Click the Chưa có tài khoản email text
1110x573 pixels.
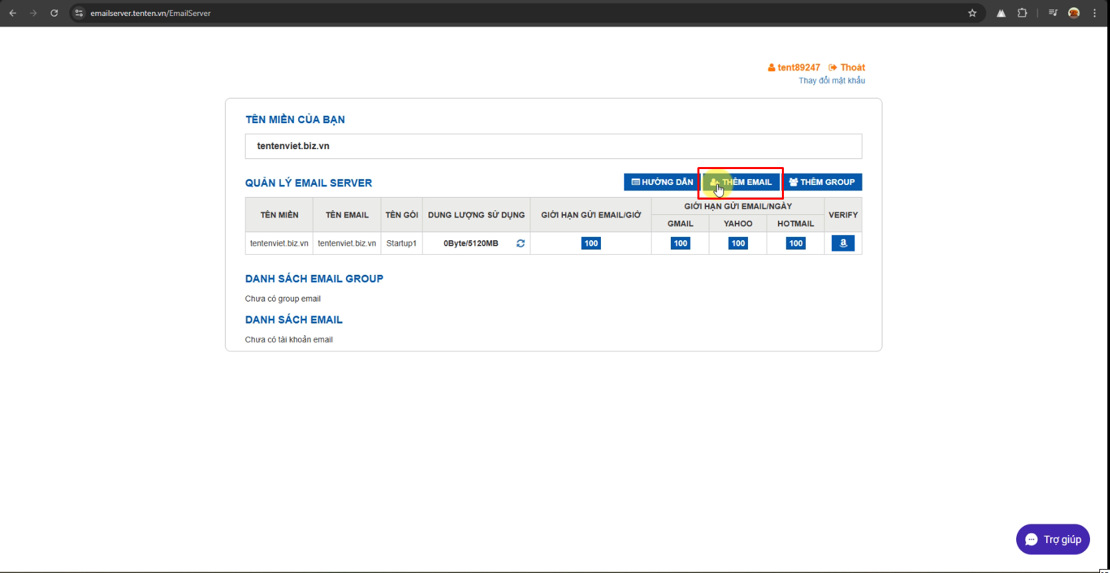point(289,340)
